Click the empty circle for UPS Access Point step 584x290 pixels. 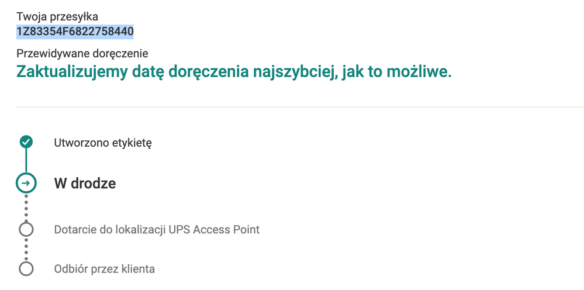point(26,229)
